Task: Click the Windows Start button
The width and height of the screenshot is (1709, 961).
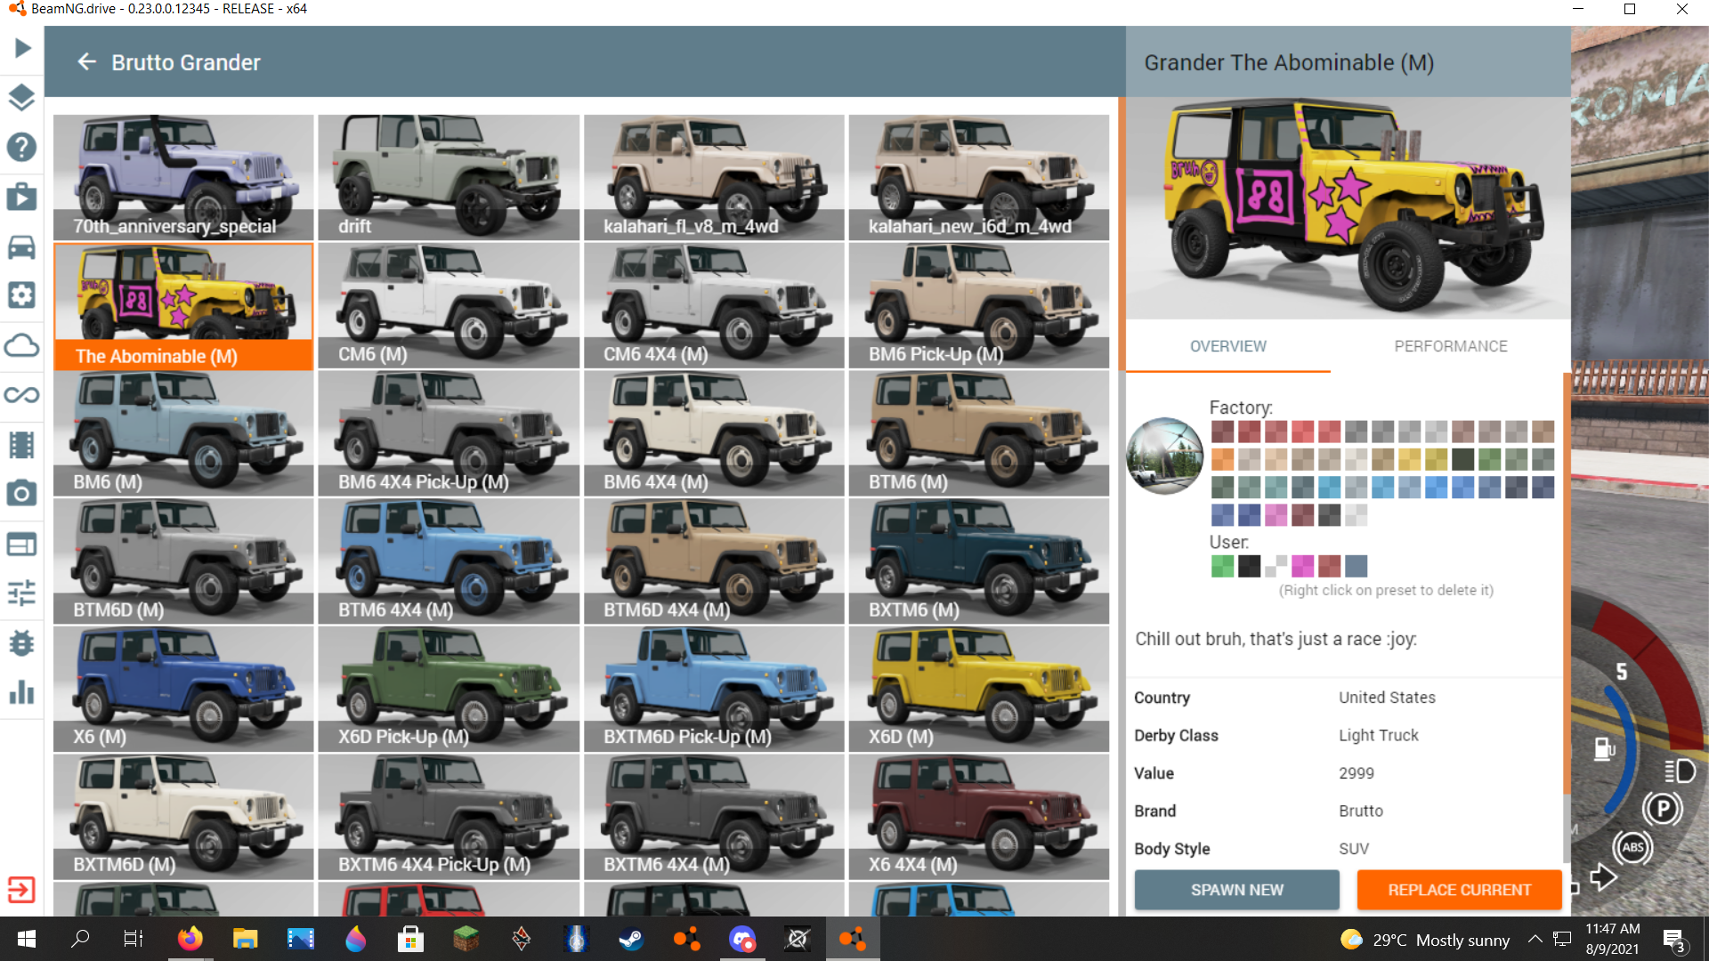Action: pyautogui.click(x=27, y=939)
